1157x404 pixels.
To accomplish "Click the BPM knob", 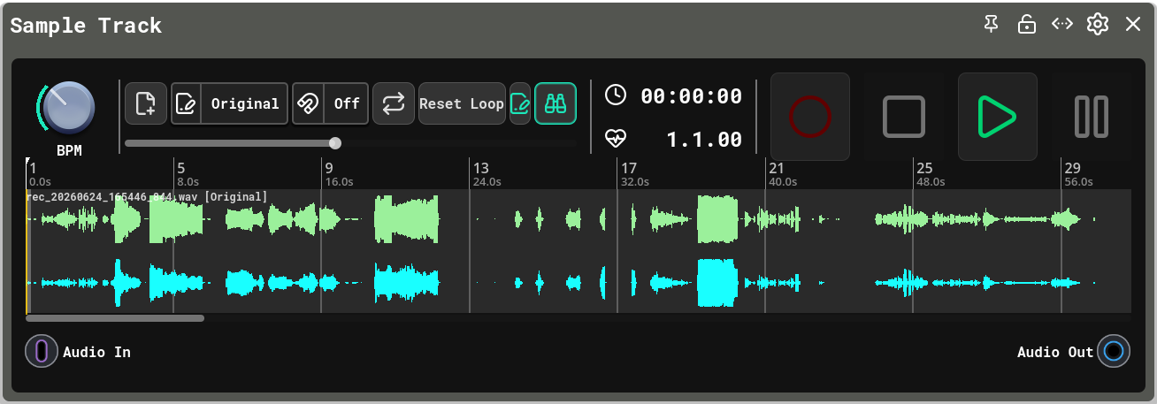I will point(68,107).
